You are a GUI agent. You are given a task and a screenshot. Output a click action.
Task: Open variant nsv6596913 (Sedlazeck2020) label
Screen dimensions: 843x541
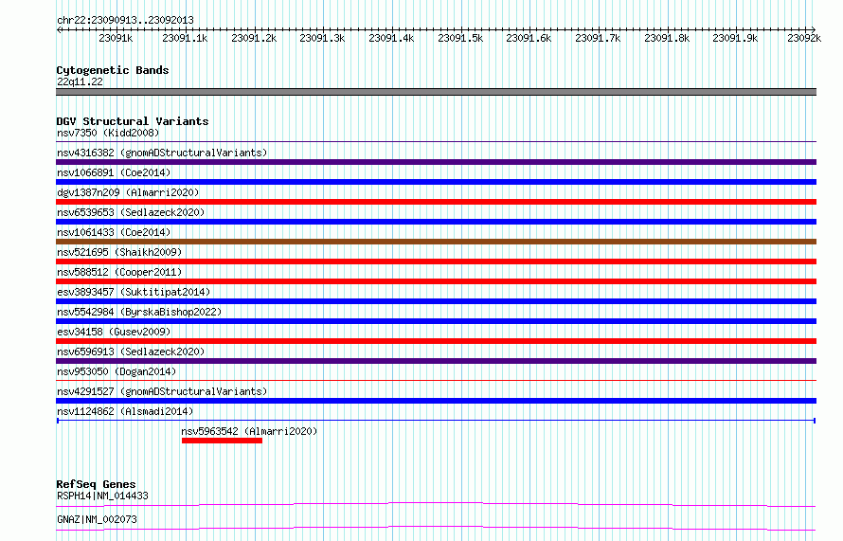click(131, 352)
